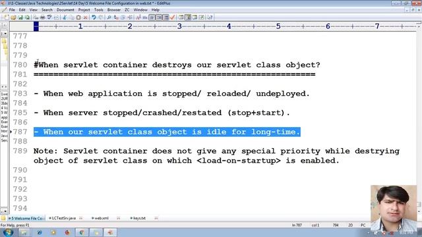The image size is (422, 237).
Task: Open the Window menu
Action: pyautogui.click(x=140, y=10)
